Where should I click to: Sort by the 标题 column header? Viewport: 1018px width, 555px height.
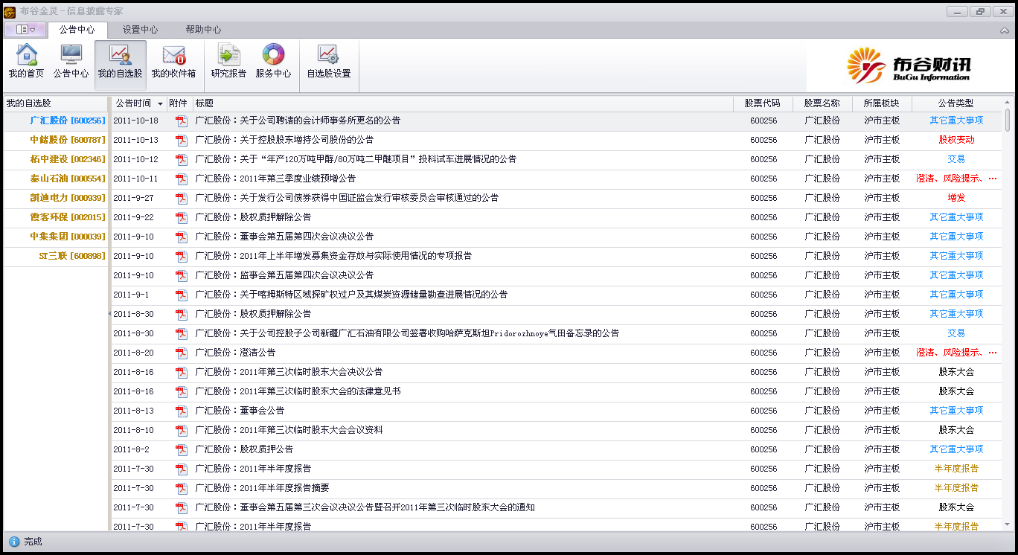pyautogui.click(x=463, y=103)
